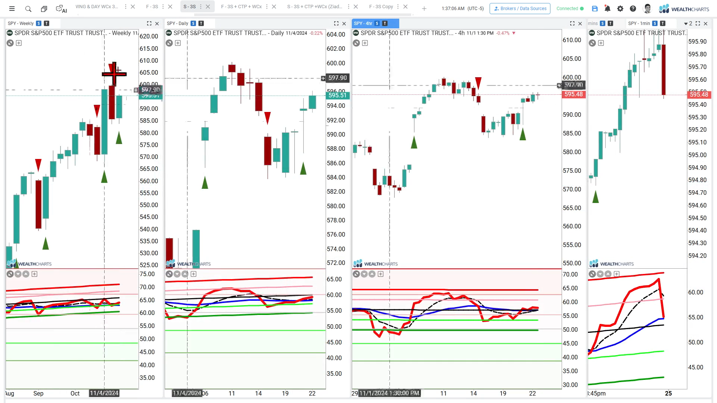Save the current workspace layout
717x403 pixels.
[595, 9]
